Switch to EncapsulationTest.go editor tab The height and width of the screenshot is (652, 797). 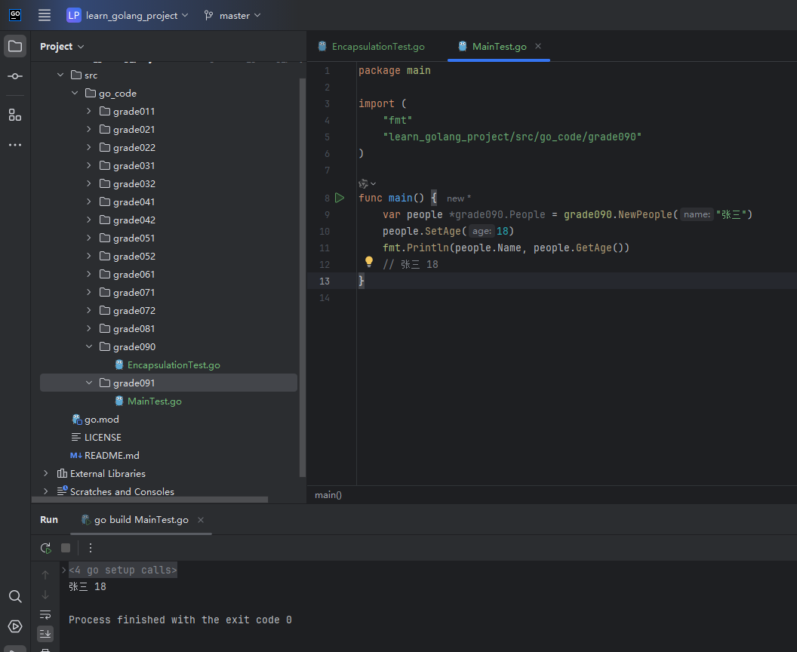click(372, 46)
